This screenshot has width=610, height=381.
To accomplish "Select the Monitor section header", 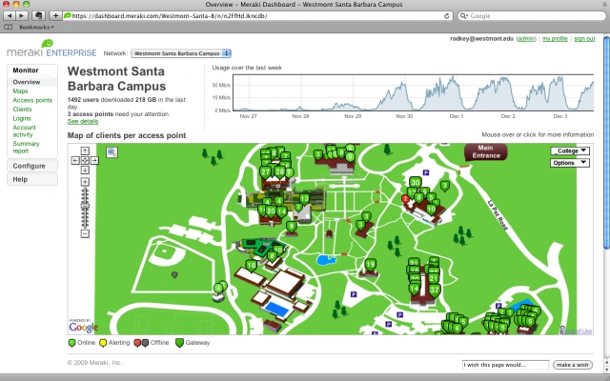I will point(26,70).
